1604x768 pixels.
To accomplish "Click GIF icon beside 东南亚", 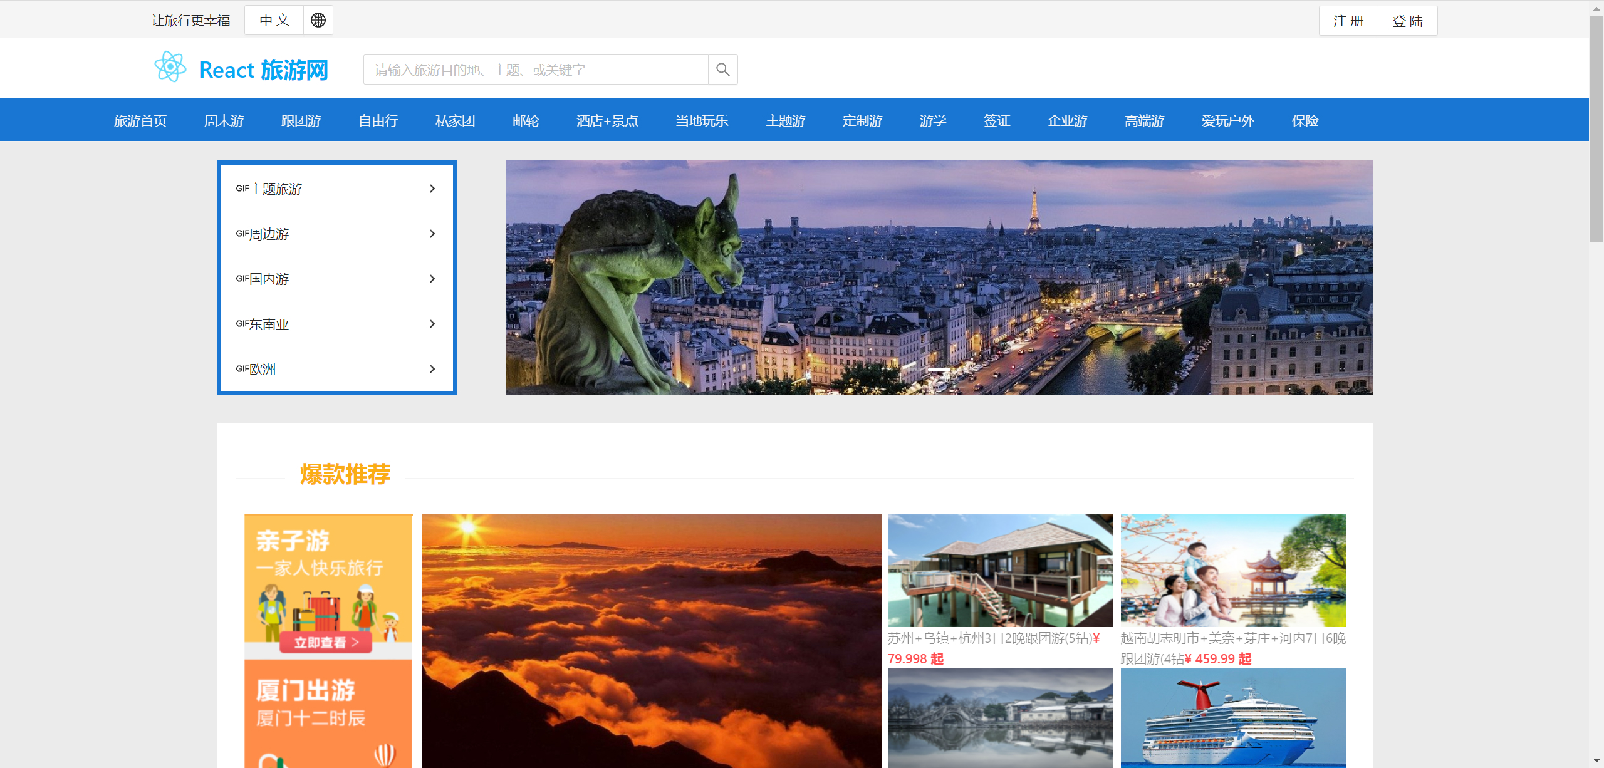I will coord(242,324).
